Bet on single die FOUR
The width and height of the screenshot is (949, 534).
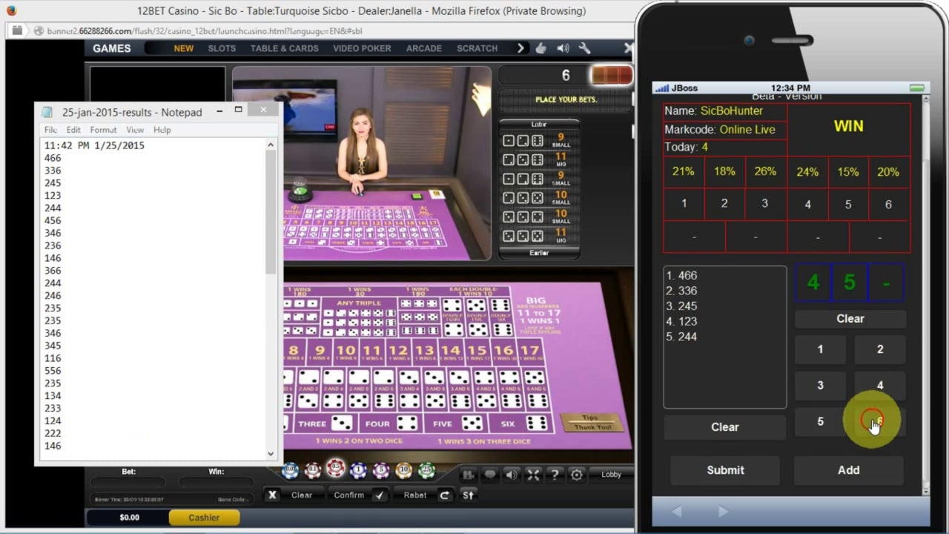[391, 423]
